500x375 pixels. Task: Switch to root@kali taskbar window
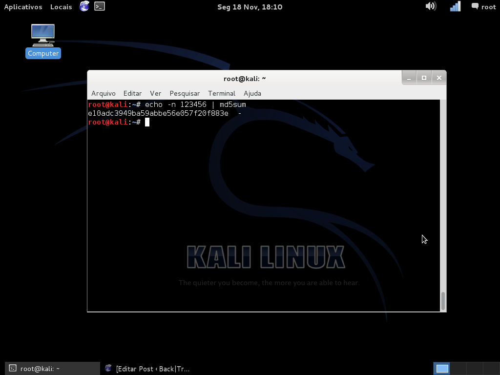52,369
